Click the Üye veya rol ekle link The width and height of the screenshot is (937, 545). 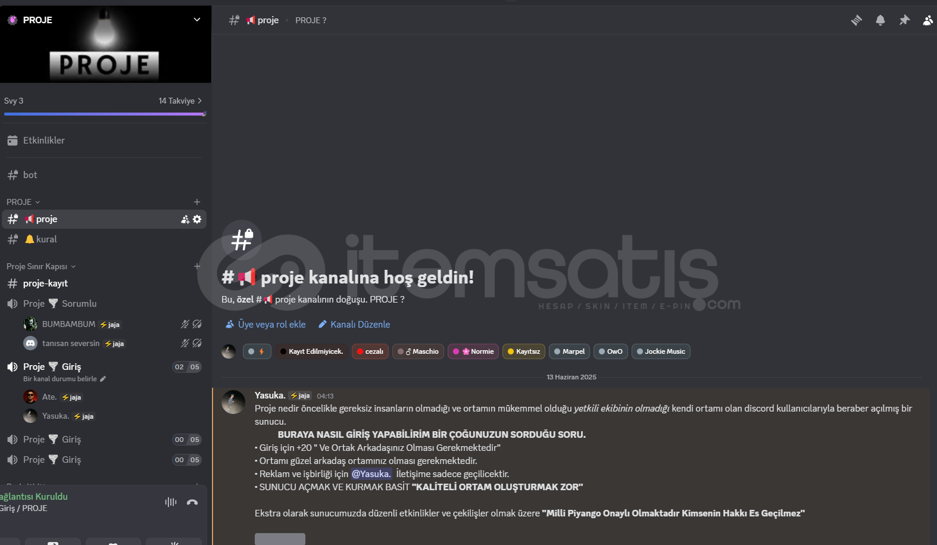pyautogui.click(x=266, y=325)
